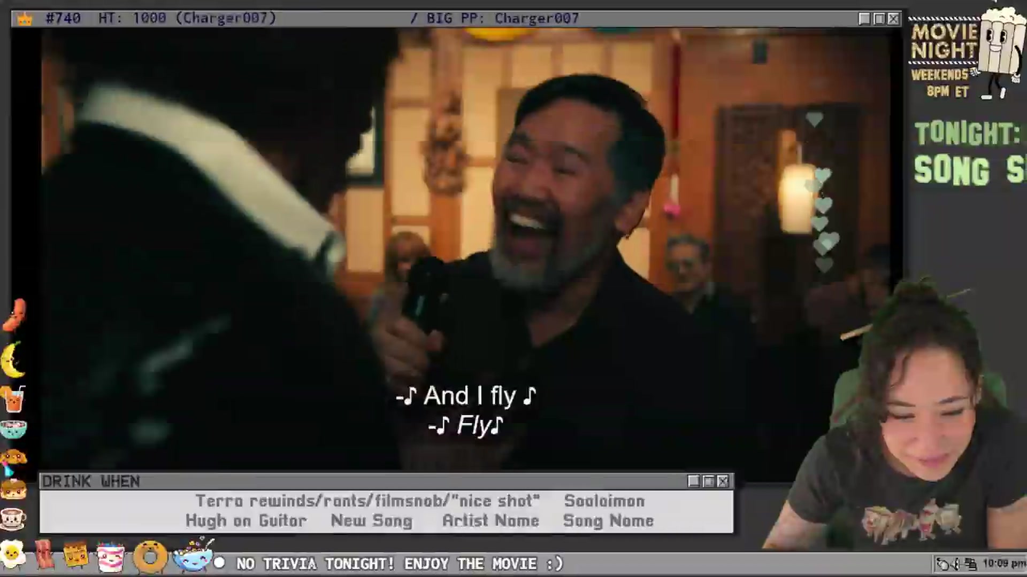Click the teal bowl icon in the sidebar
The width and height of the screenshot is (1027, 577).
(x=13, y=429)
